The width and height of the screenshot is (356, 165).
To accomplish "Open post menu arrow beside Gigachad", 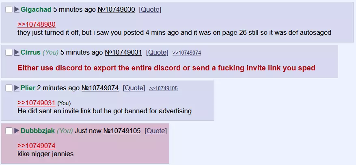I will [x=17, y=10].
